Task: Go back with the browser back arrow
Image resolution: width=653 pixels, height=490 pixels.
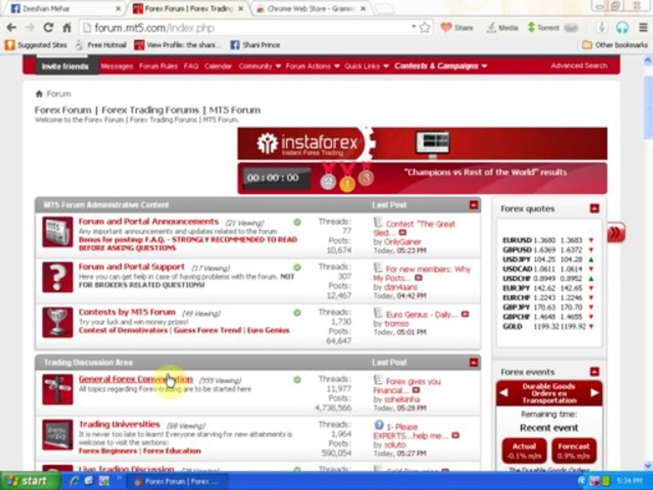Action: click(x=12, y=28)
